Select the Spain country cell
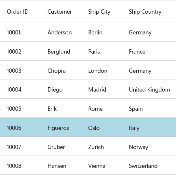This screenshot has height=175, width=176. point(149,108)
